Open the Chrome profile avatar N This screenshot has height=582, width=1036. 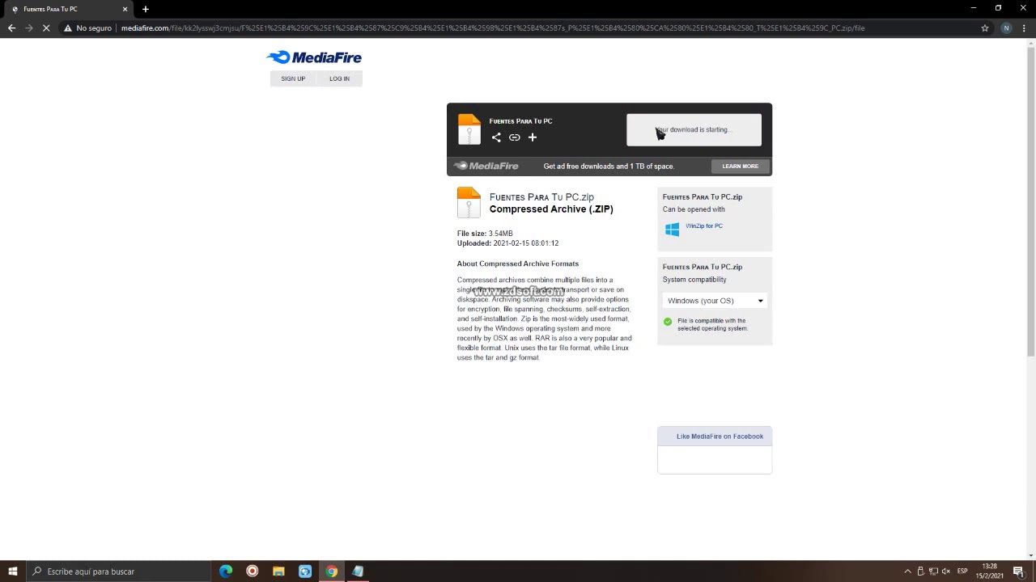pyautogui.click(x=1006, y=27)
